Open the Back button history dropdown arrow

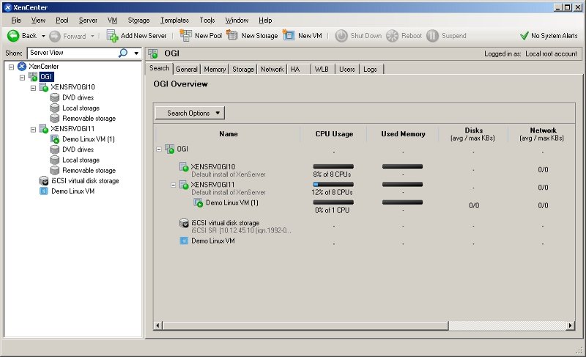pyautogui.click(x=43, y=36)
